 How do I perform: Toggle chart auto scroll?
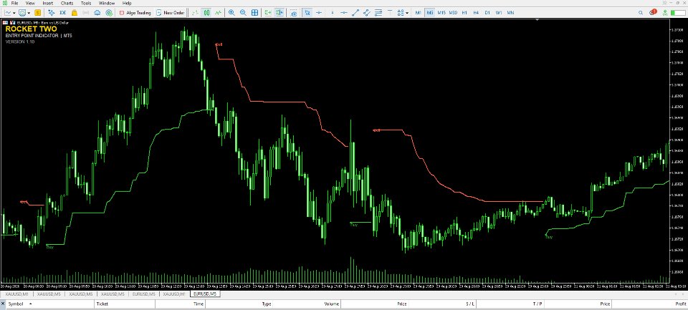[x=267, y=13]
